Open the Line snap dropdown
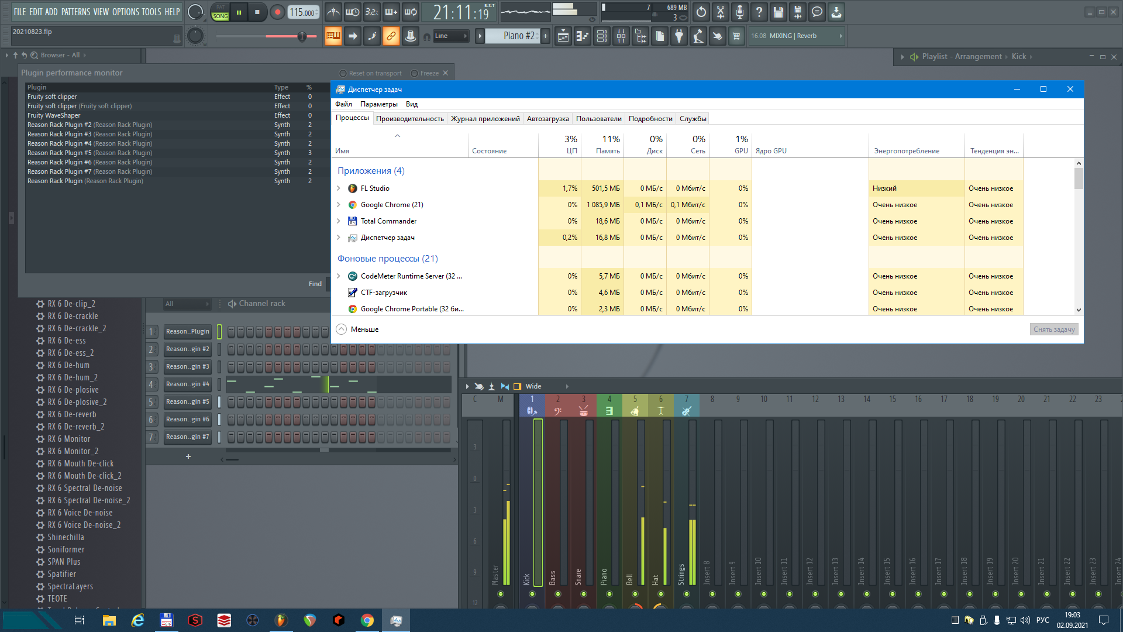The height and width of the screenshot is (632, 1123). pos(451,36)
